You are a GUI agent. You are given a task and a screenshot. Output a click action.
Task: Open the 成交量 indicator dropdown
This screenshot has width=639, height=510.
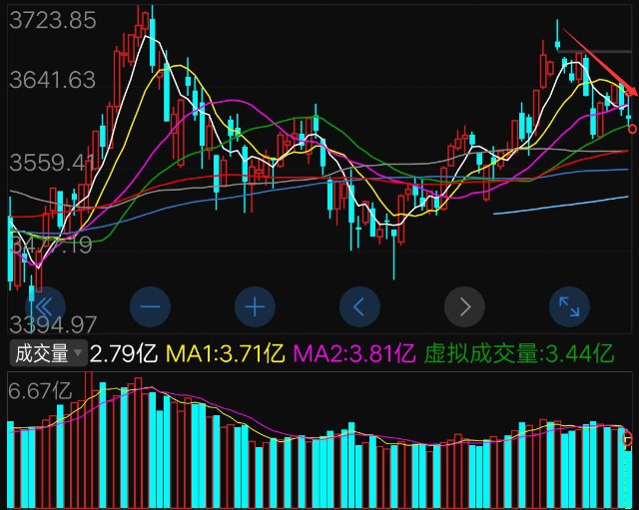[49, 352]
